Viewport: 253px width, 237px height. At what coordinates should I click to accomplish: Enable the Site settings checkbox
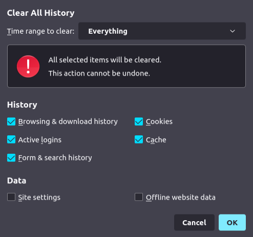click(x=11, y=197)
